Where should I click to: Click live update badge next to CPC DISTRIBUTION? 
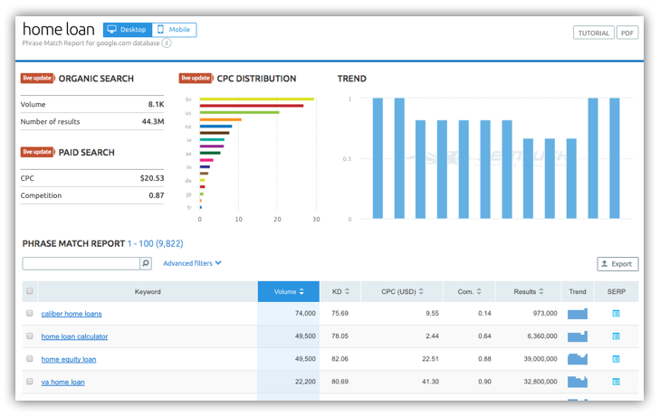coord(196,79)
